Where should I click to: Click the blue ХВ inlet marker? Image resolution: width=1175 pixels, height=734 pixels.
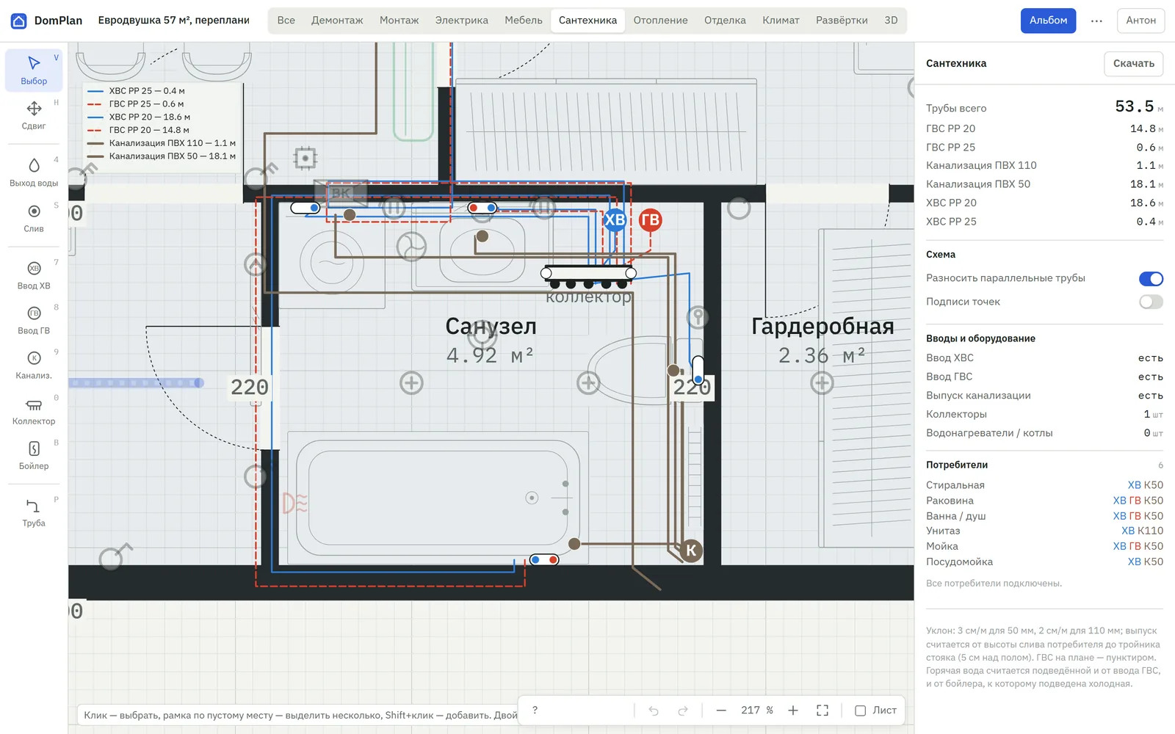615,219
